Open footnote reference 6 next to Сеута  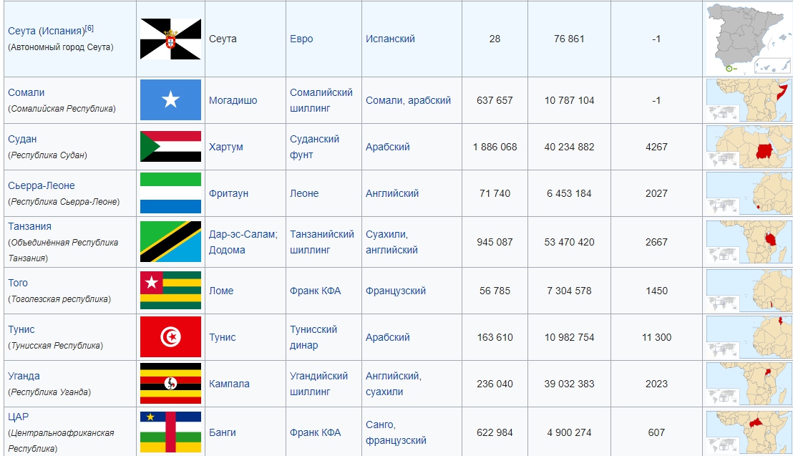(89, 28)
